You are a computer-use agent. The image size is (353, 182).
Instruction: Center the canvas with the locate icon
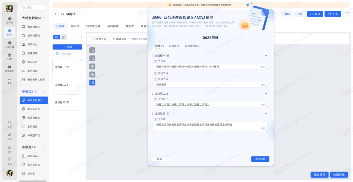pos(92,66)
